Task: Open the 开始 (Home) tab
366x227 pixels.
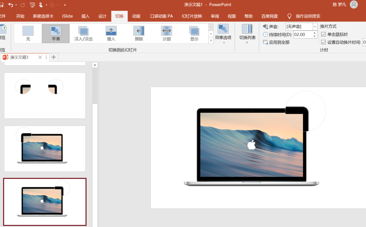Action: (x=20, y=16)
